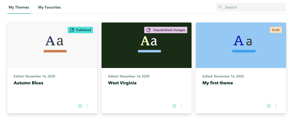Click orange accent bar in Autumn Blues

tap(55, 51)
